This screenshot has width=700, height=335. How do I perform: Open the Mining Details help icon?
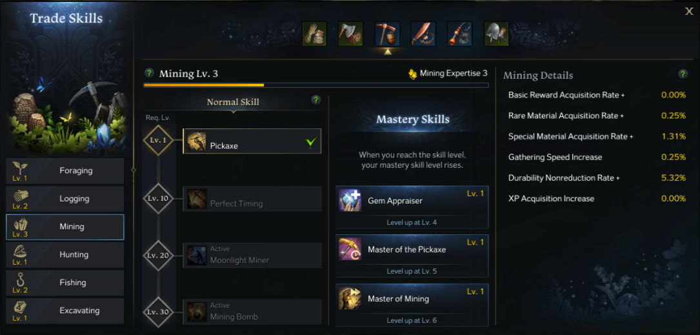[x=683, y=74]
